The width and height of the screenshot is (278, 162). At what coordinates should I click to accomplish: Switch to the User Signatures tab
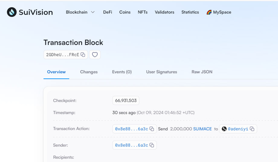[162, 72]
